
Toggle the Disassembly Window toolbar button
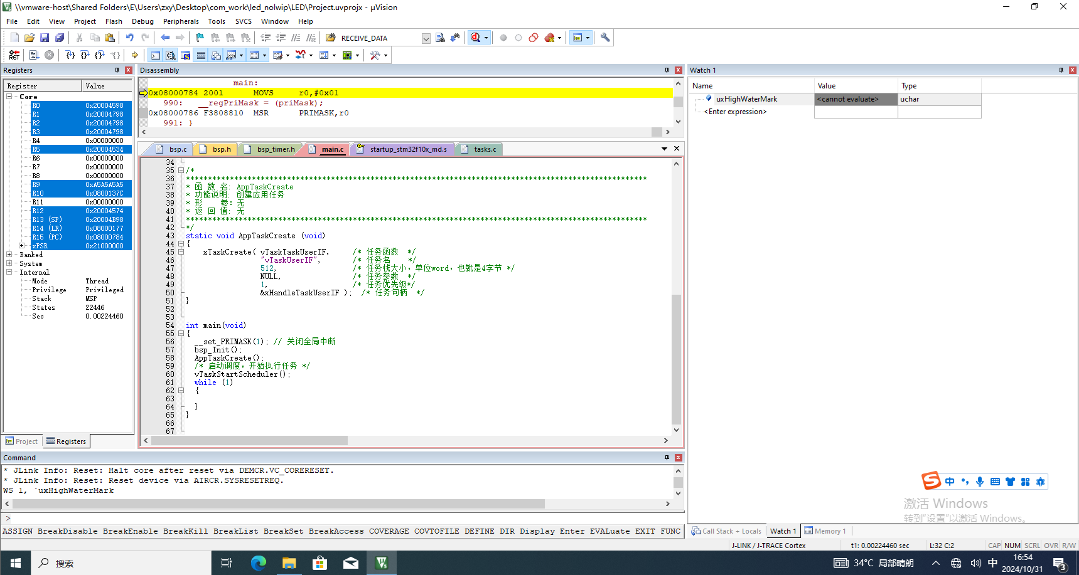pyautogui.click(x=170, y=55)
